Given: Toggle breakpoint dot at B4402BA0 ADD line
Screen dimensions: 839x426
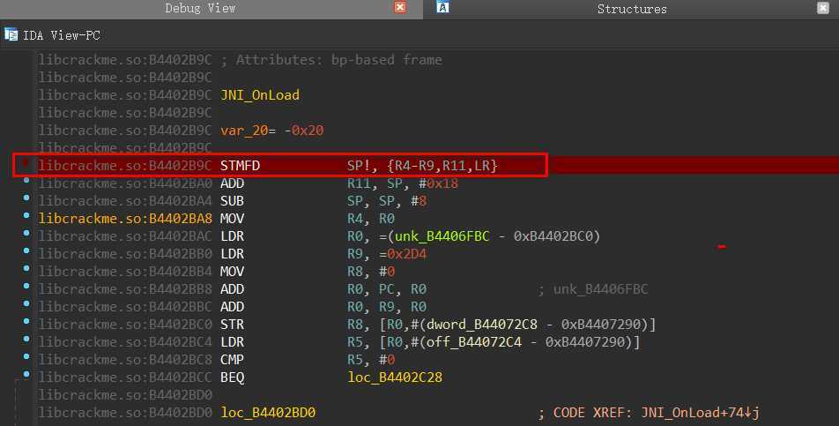Looking at the screenshot, I should (26, 180).
